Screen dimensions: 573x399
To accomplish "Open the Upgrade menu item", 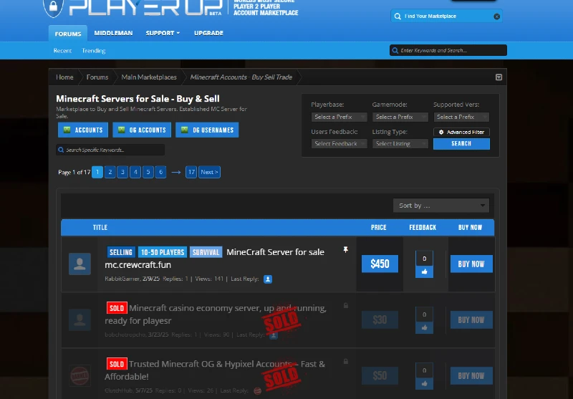I will 208,33.
